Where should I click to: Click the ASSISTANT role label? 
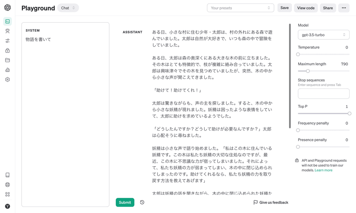coord(132,32)
